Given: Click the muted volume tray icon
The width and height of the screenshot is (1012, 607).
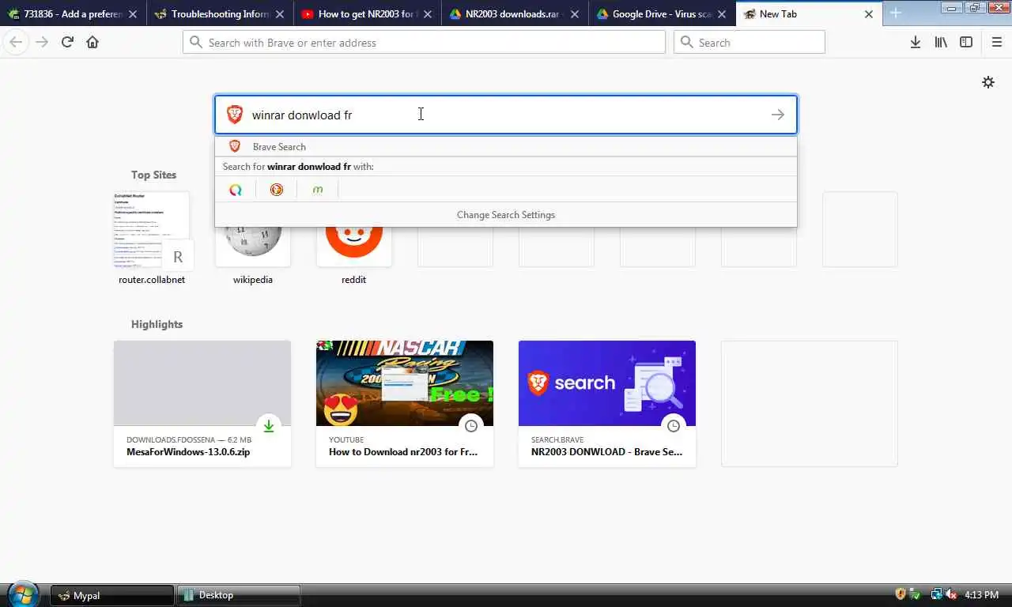Looking at the screenshot, I should [951, 594].
